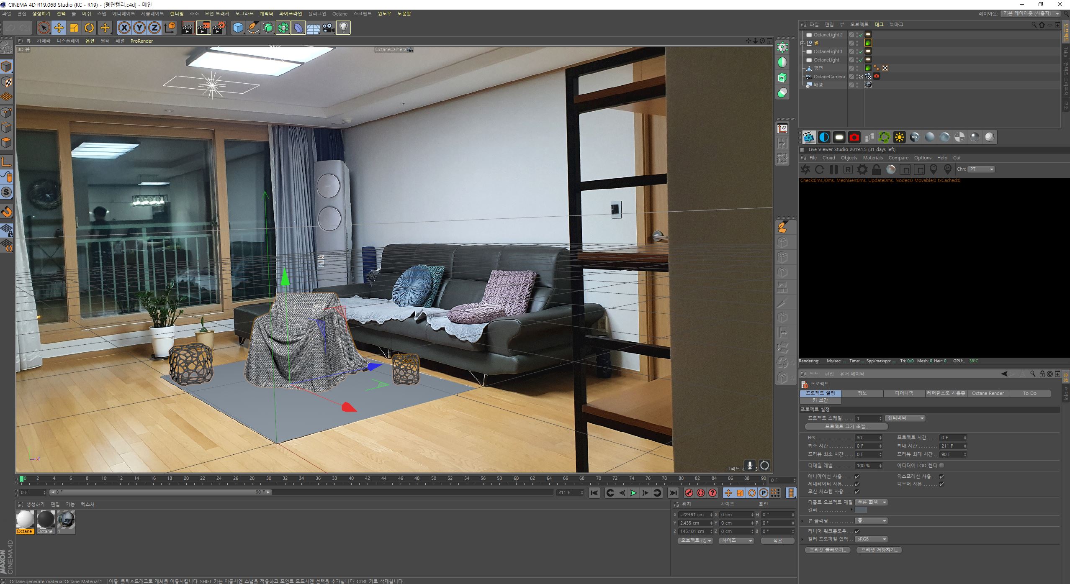Open the Octane menu in menubar
This screenshot has height=584, width=1070.
click(x=340, y=14)
